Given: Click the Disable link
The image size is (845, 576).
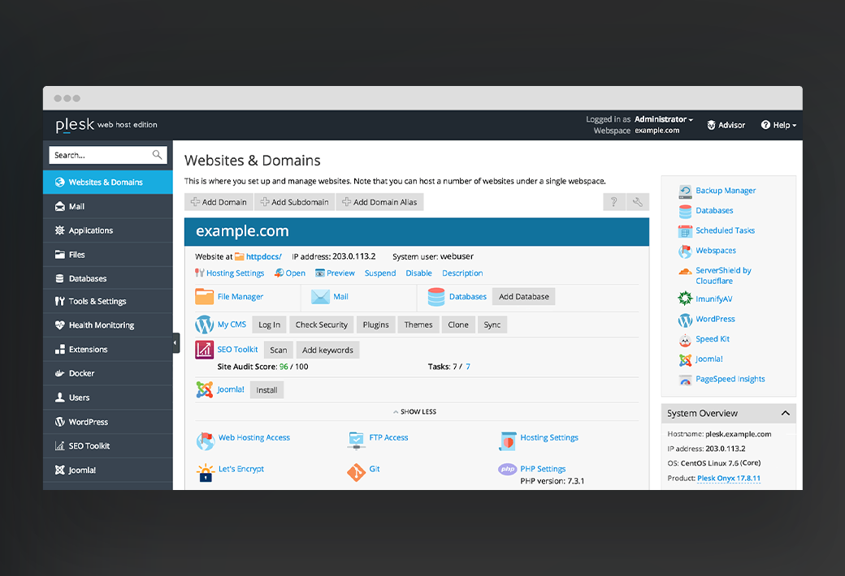Looking at the screenshot, I should pos(418,273).
